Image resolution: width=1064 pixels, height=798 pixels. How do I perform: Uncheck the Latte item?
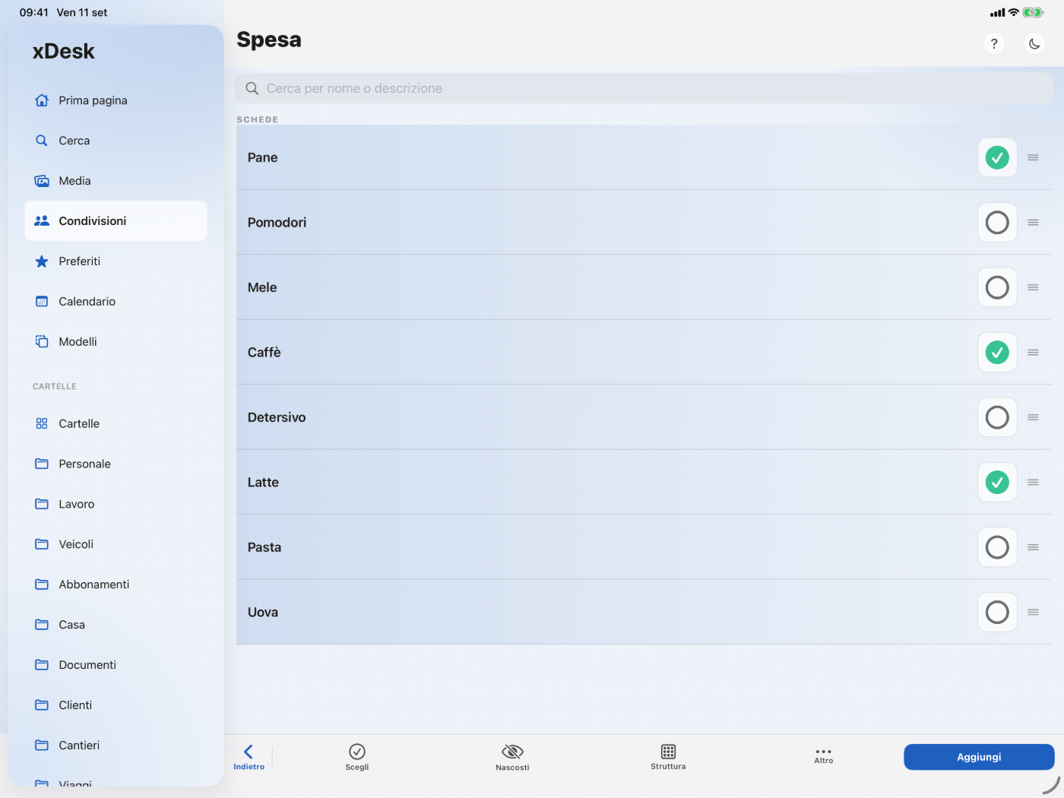[x=997, y=483]
